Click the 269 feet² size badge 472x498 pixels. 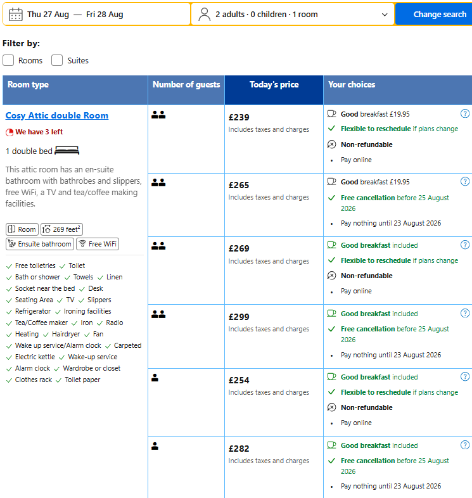point(61,229)
